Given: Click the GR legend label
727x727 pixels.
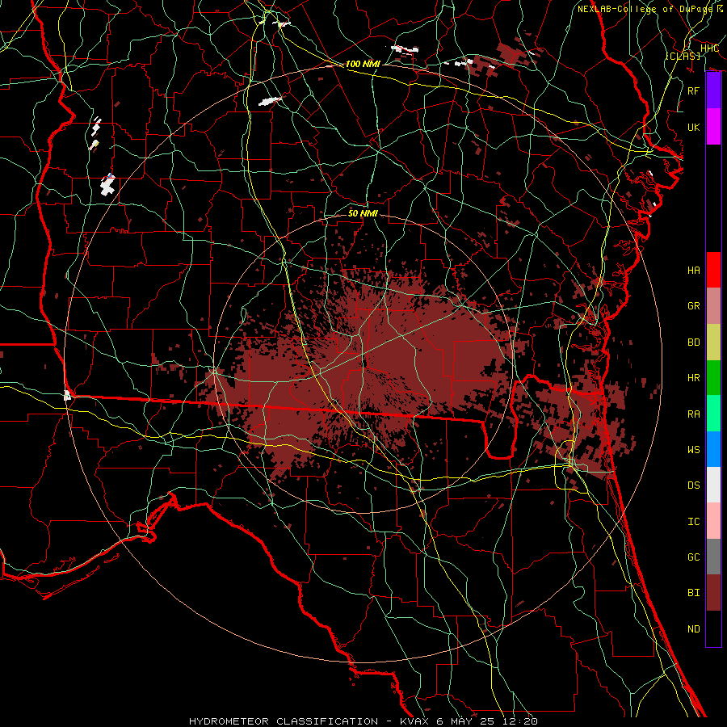Looking at the screenshot, I should 693,306.
